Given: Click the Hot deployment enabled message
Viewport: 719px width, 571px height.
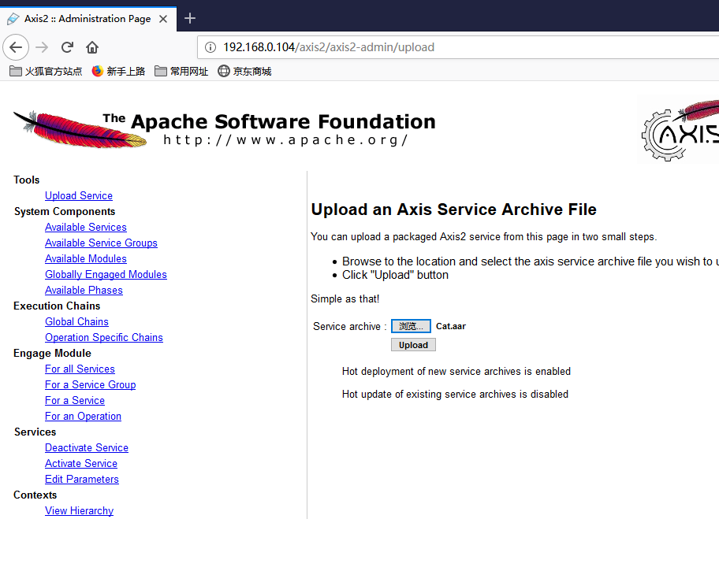Looking at the screenshot, I should [x=456, y=371].
